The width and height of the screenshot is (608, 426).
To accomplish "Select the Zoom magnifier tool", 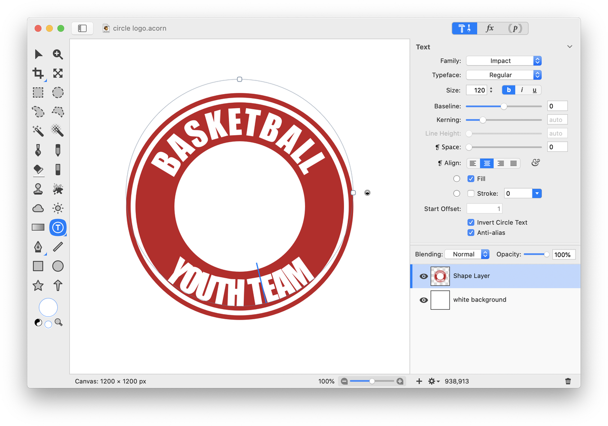I will (58, 54).
